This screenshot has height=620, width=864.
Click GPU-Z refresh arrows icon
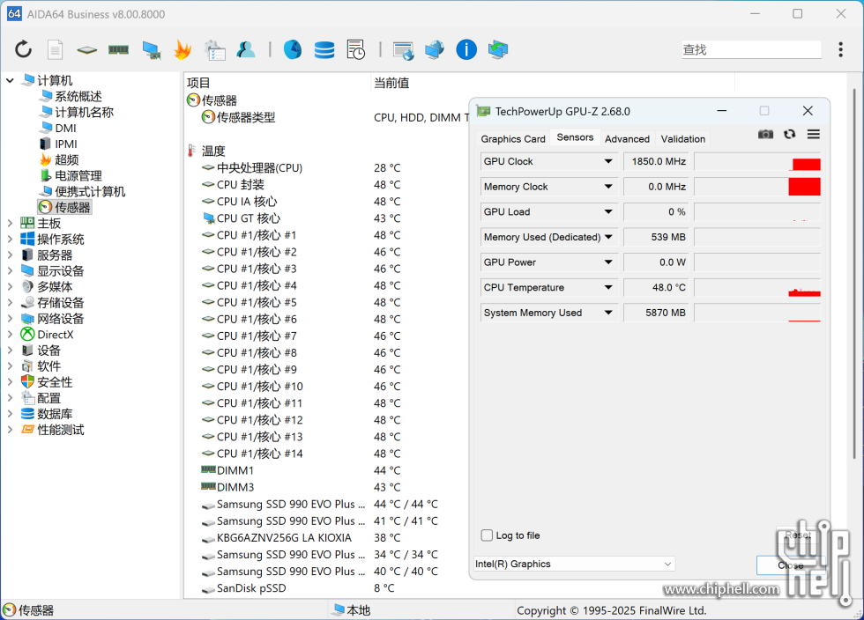789,134
